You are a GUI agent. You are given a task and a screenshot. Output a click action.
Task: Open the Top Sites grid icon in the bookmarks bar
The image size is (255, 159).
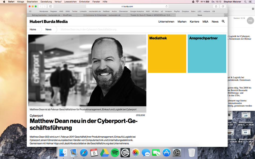coord(30,11)
